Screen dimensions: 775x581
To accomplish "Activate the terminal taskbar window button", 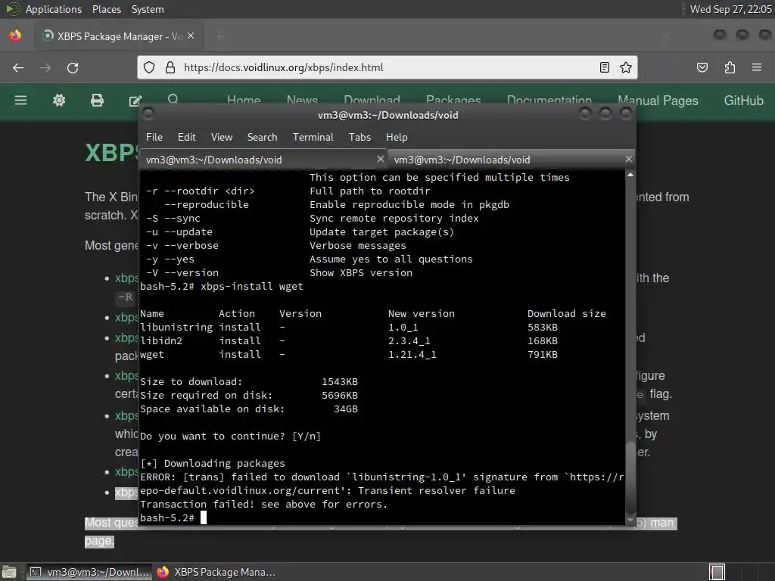I will pos(89,572).
